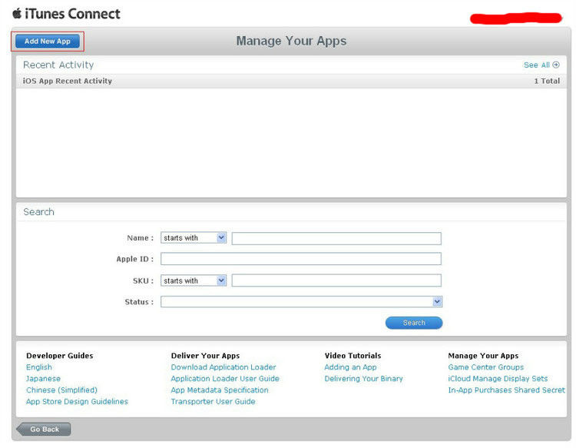
Task: Click the Recent Activity section title
Action: click(58, 65)
